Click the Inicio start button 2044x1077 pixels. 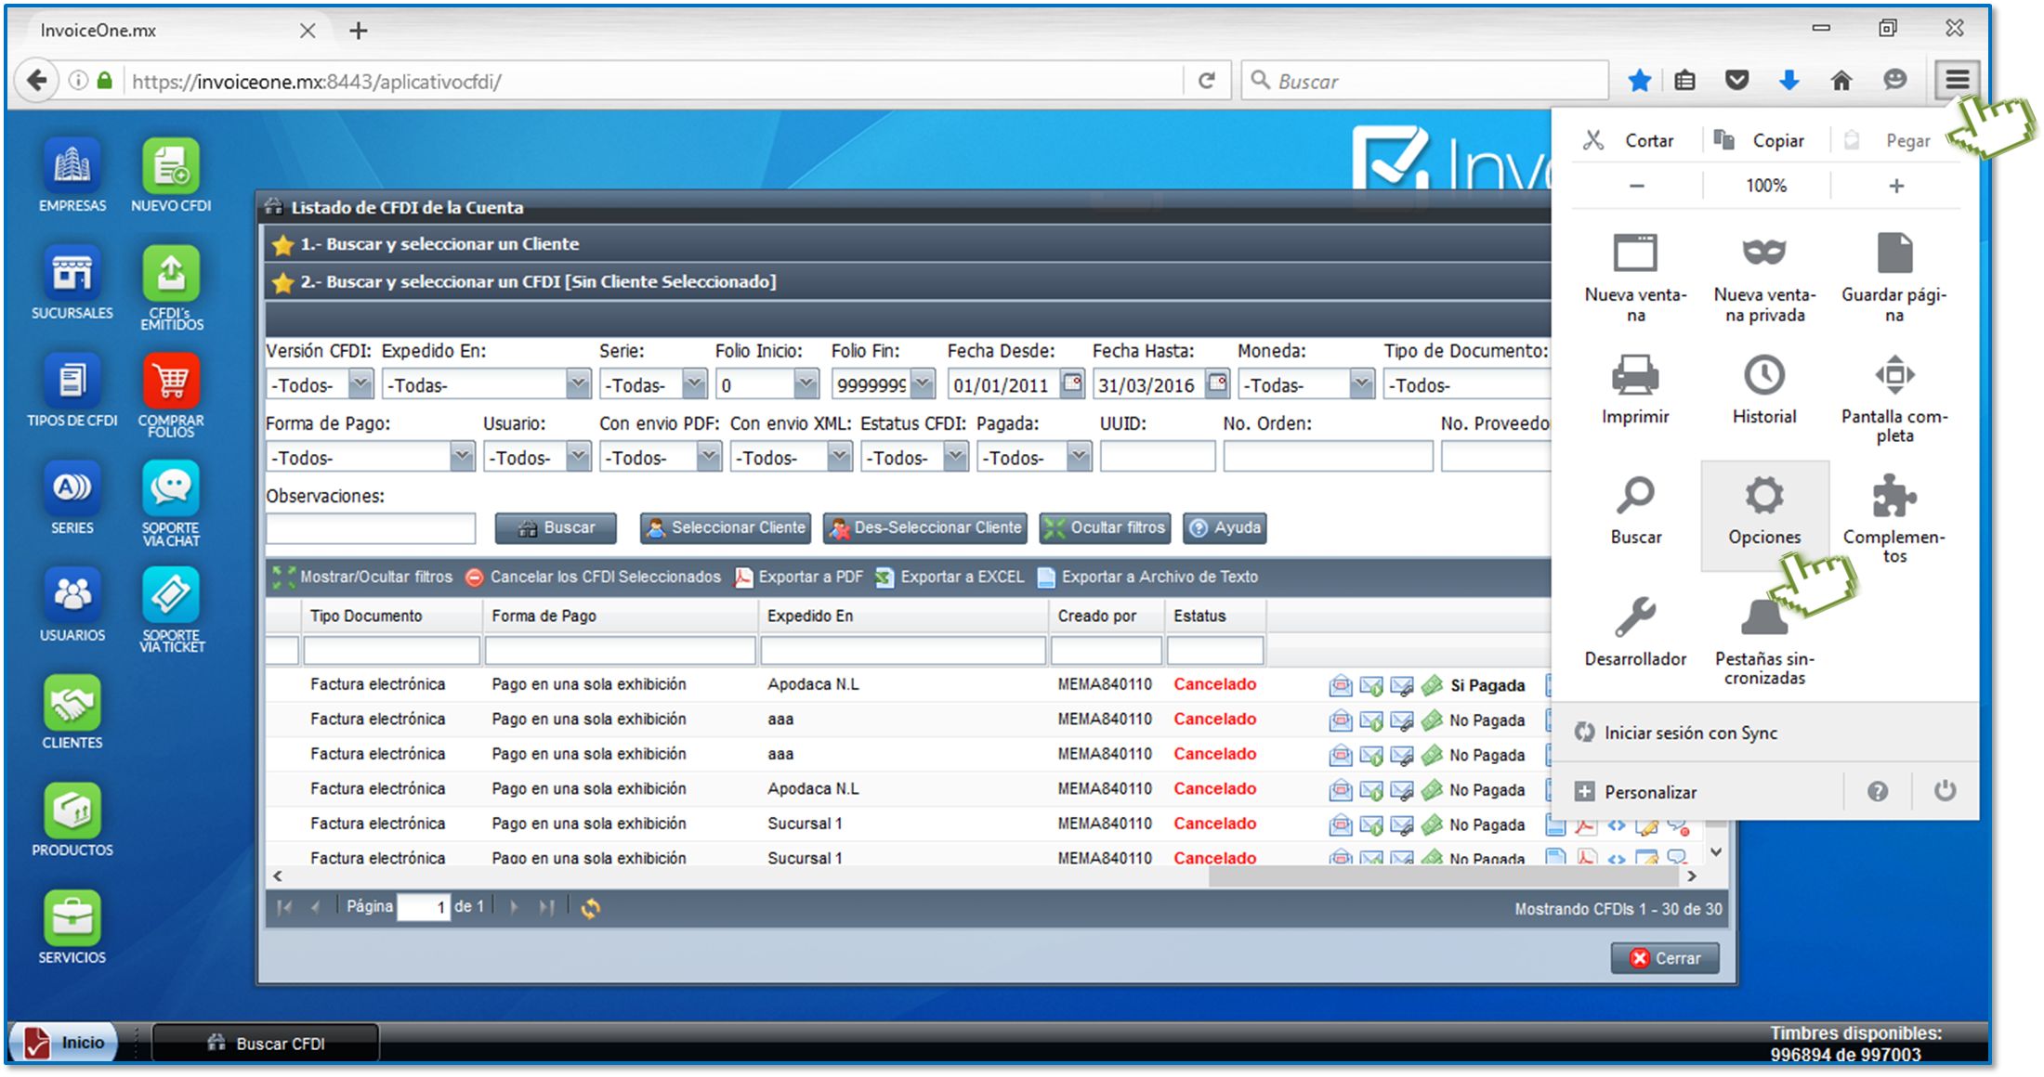tap(64, 1043)
